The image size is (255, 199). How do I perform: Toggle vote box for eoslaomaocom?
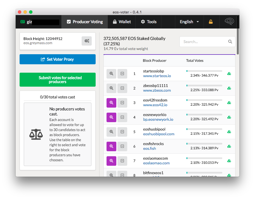[x=122, y=161]
